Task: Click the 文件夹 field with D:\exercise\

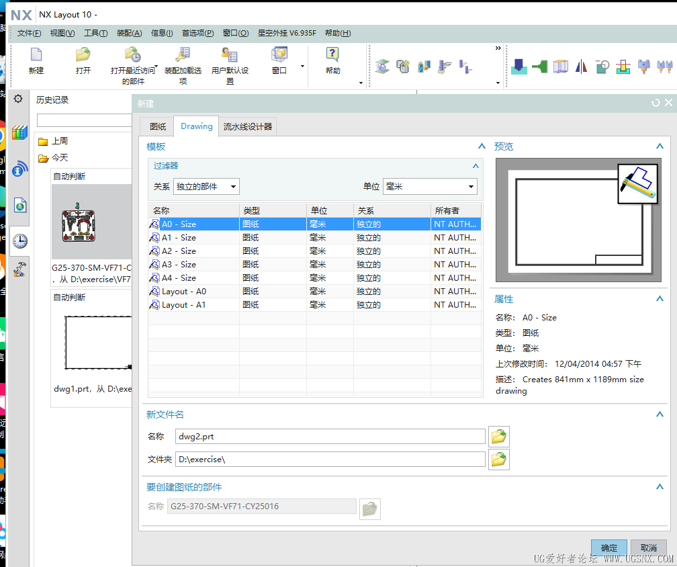Action: 330,459
